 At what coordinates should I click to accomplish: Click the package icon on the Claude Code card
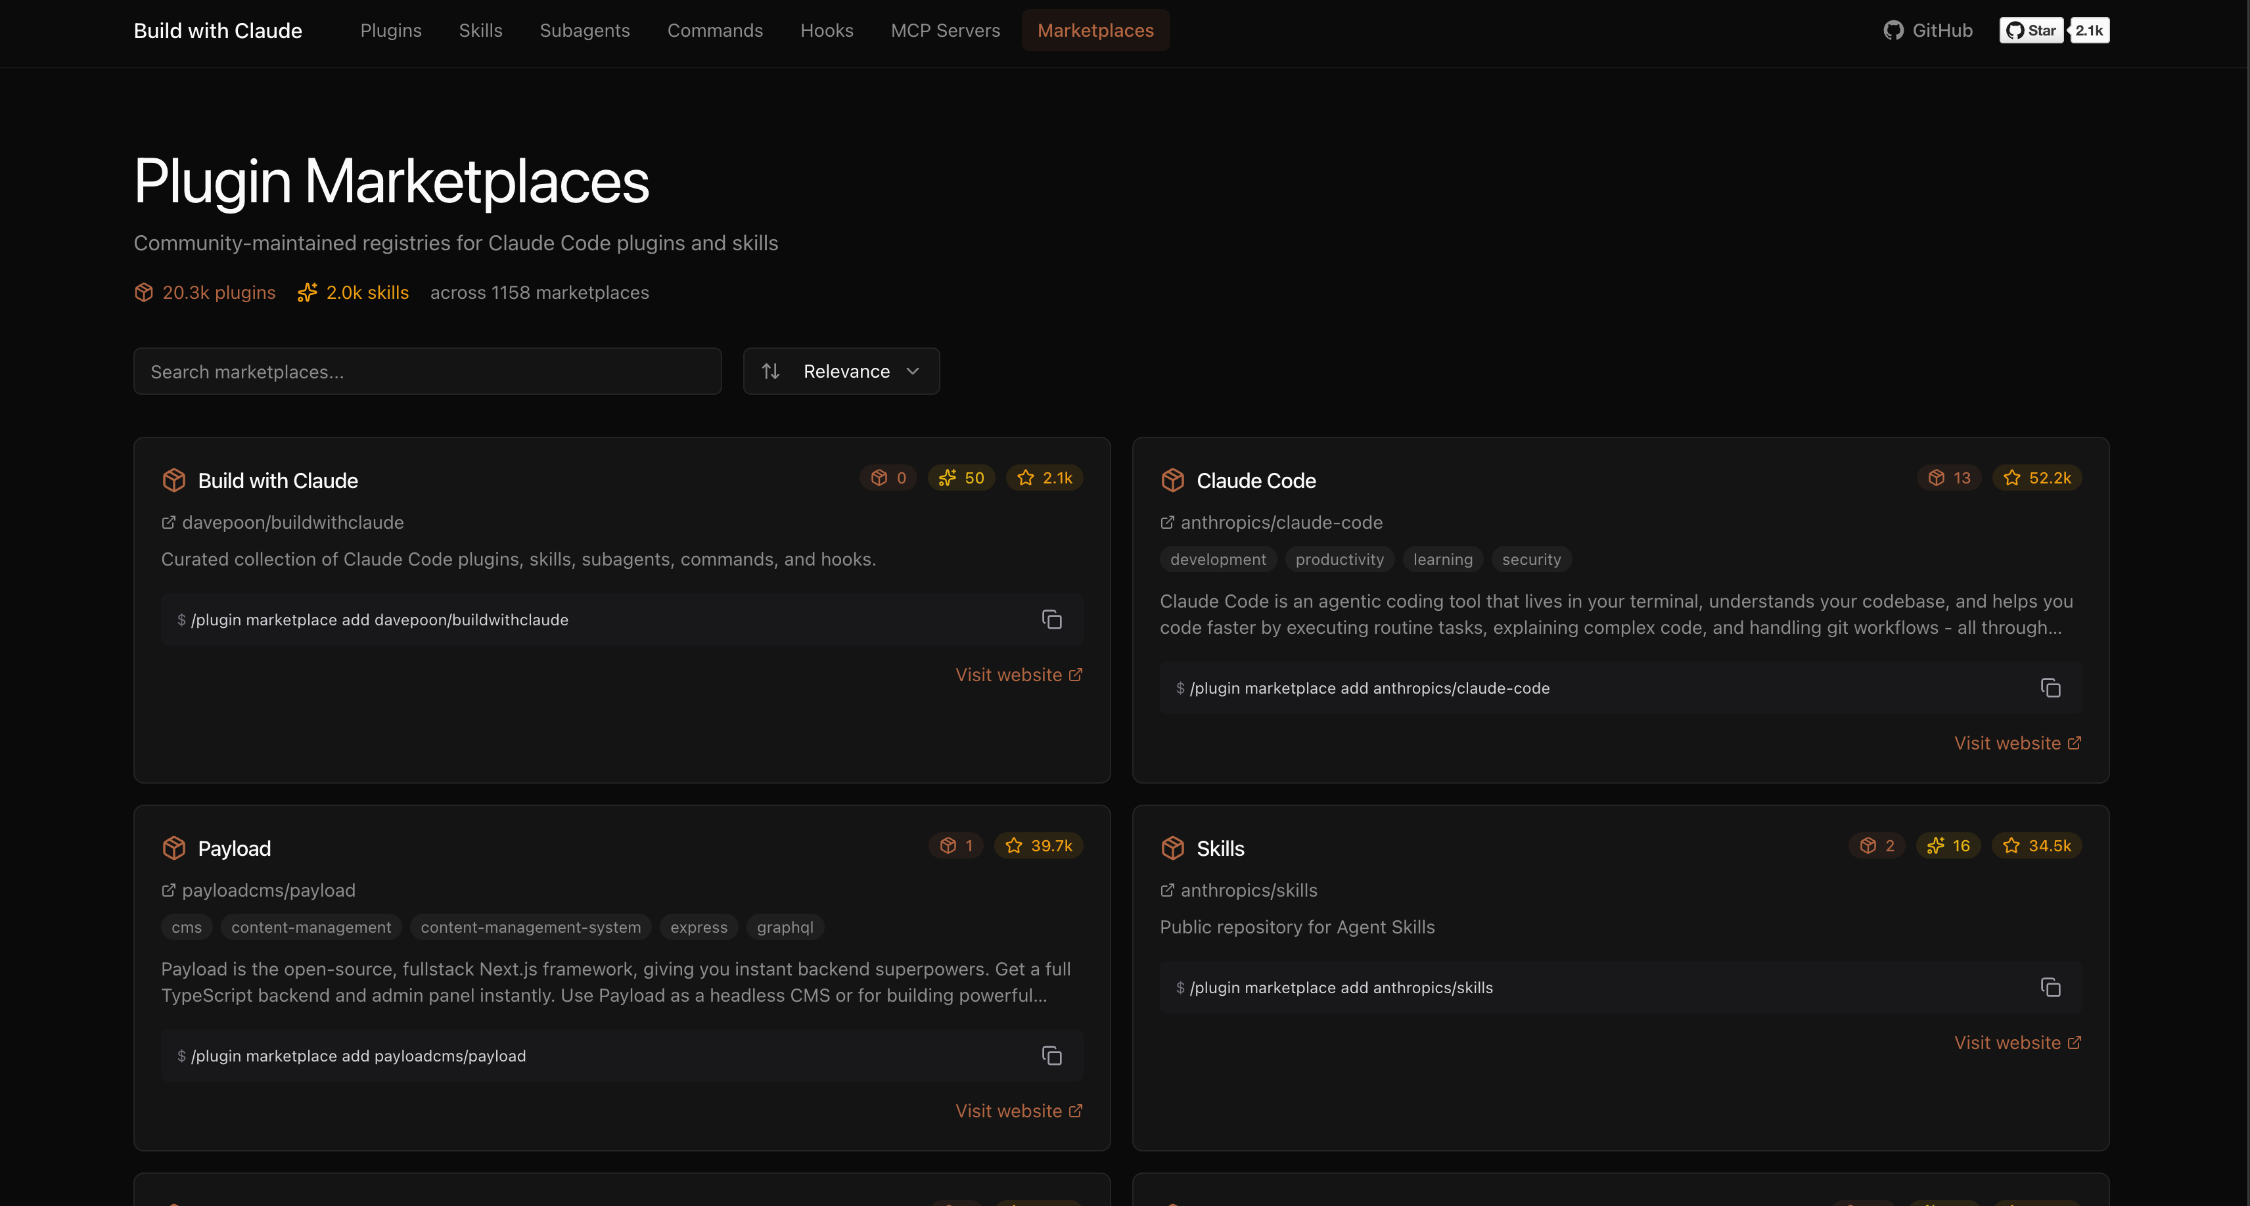pyautogui.click(x=1172, y=480)
